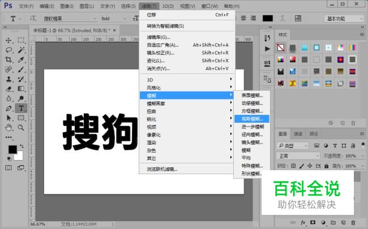Open the Sharpen filter submenu
368x229 pixels.
187,119
